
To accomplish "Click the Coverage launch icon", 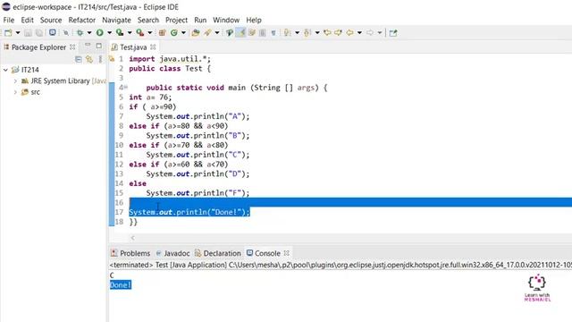I will 120,33.
